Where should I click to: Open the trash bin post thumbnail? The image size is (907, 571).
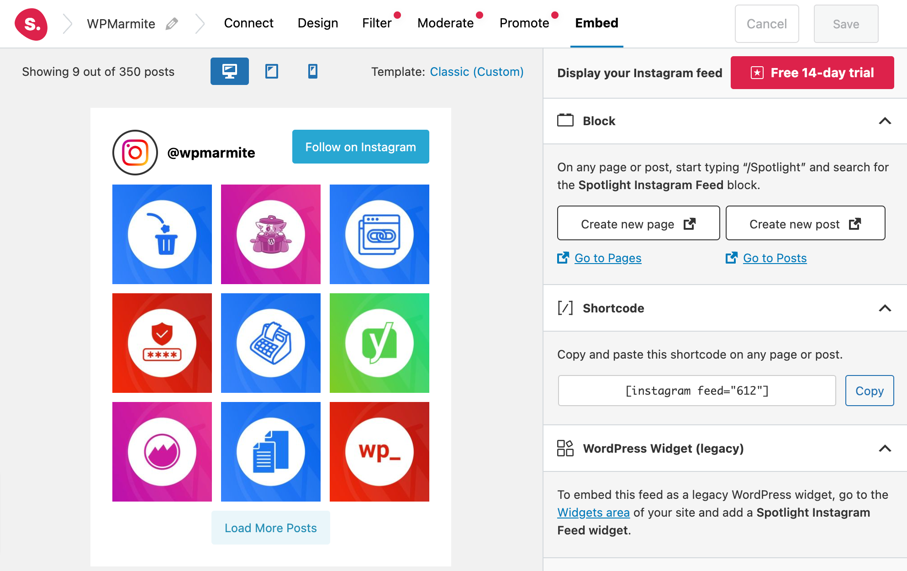pyautogui.click(x=162, y=234)
